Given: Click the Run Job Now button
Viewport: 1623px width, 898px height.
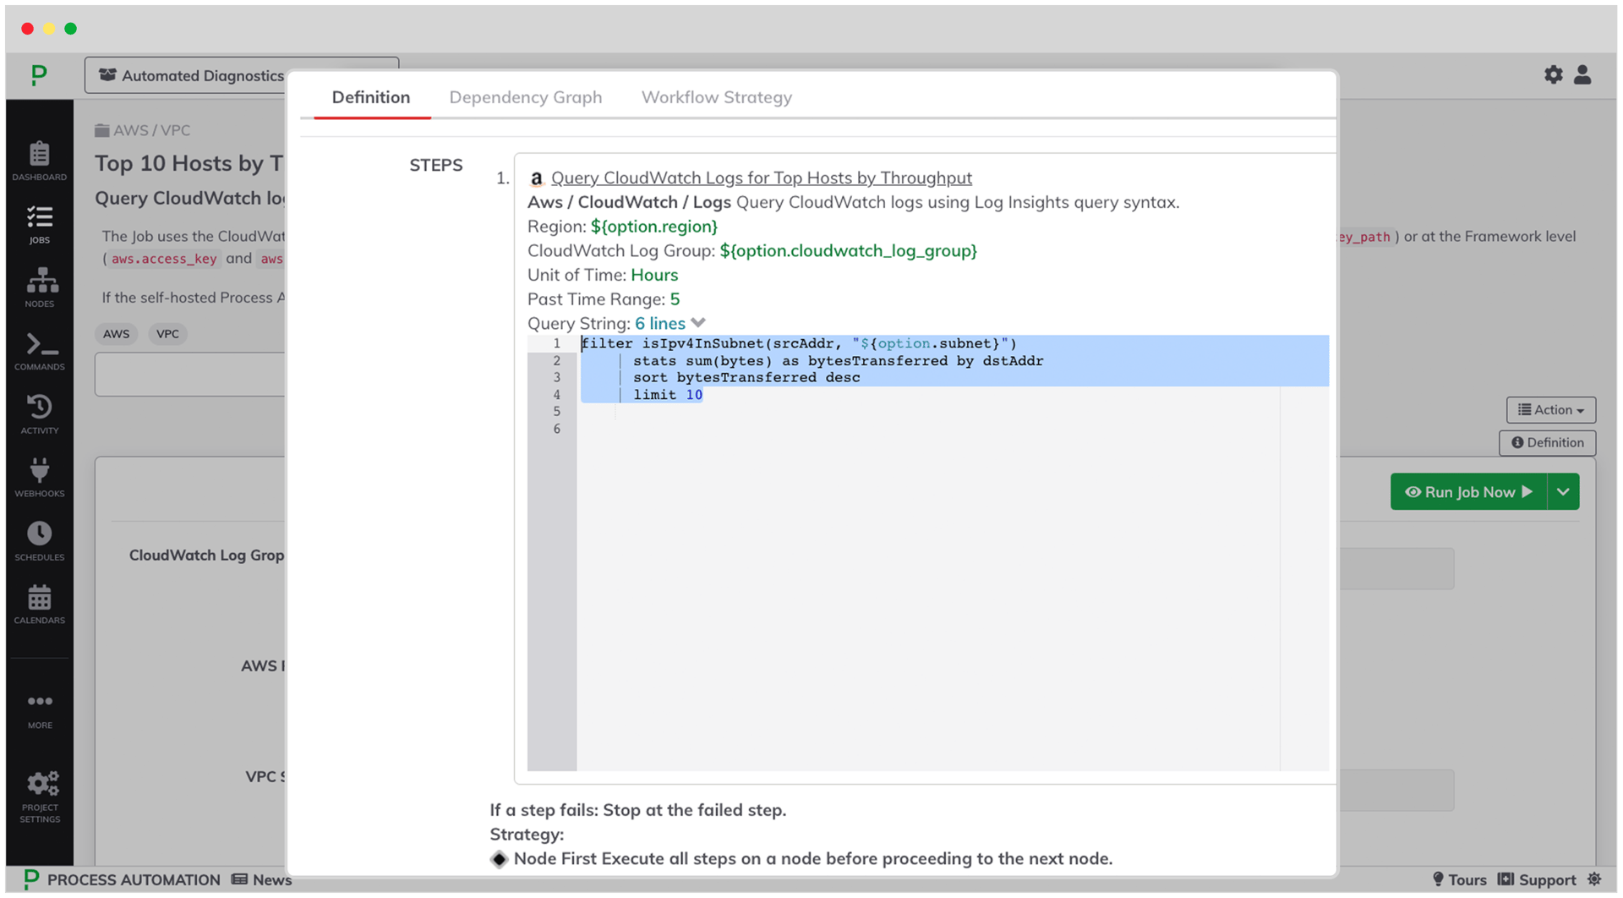Looking at the screenshot, I should (x=1468, y=492).
